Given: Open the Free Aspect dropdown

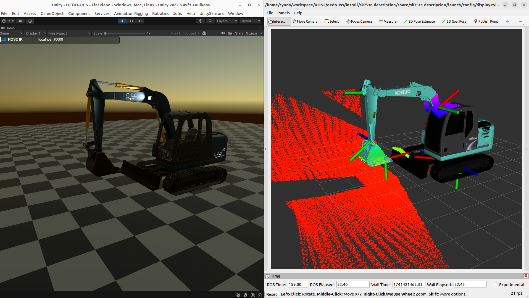Looking at the screenshot, I should click(x=69, y=33).
